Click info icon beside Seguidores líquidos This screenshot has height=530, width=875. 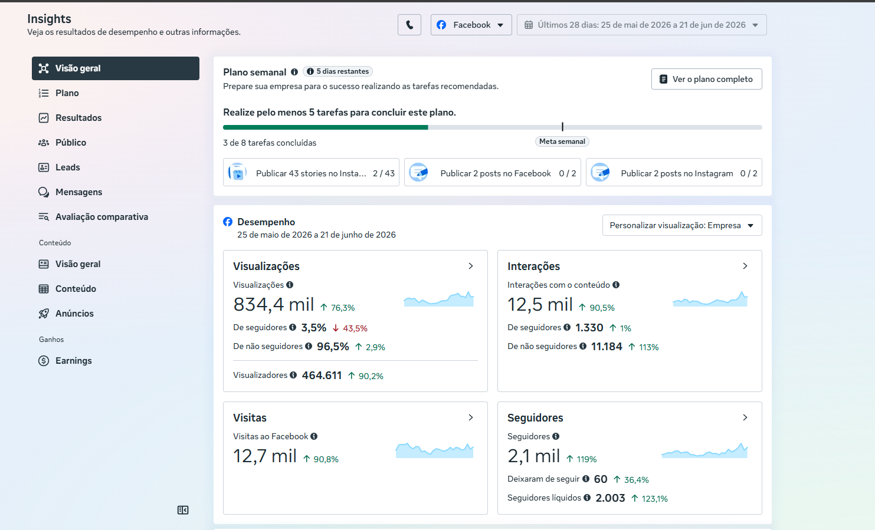click(587, 498)
